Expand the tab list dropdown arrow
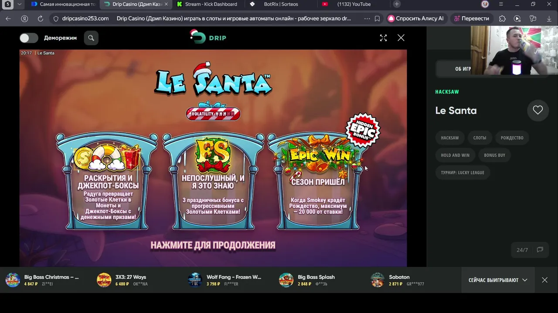The height and width of the screenshot is (313, 558). coord(19,4)
